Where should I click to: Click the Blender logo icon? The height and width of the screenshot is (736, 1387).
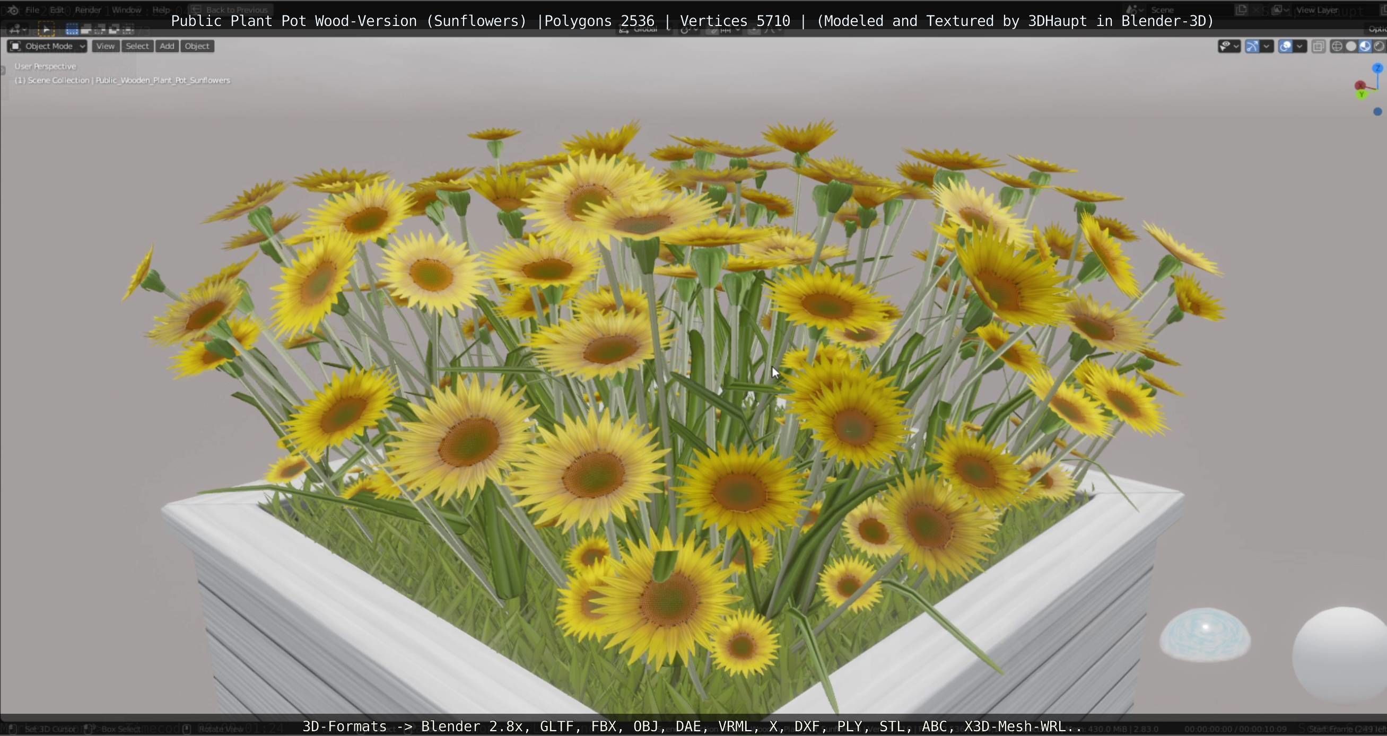[13, 10]
